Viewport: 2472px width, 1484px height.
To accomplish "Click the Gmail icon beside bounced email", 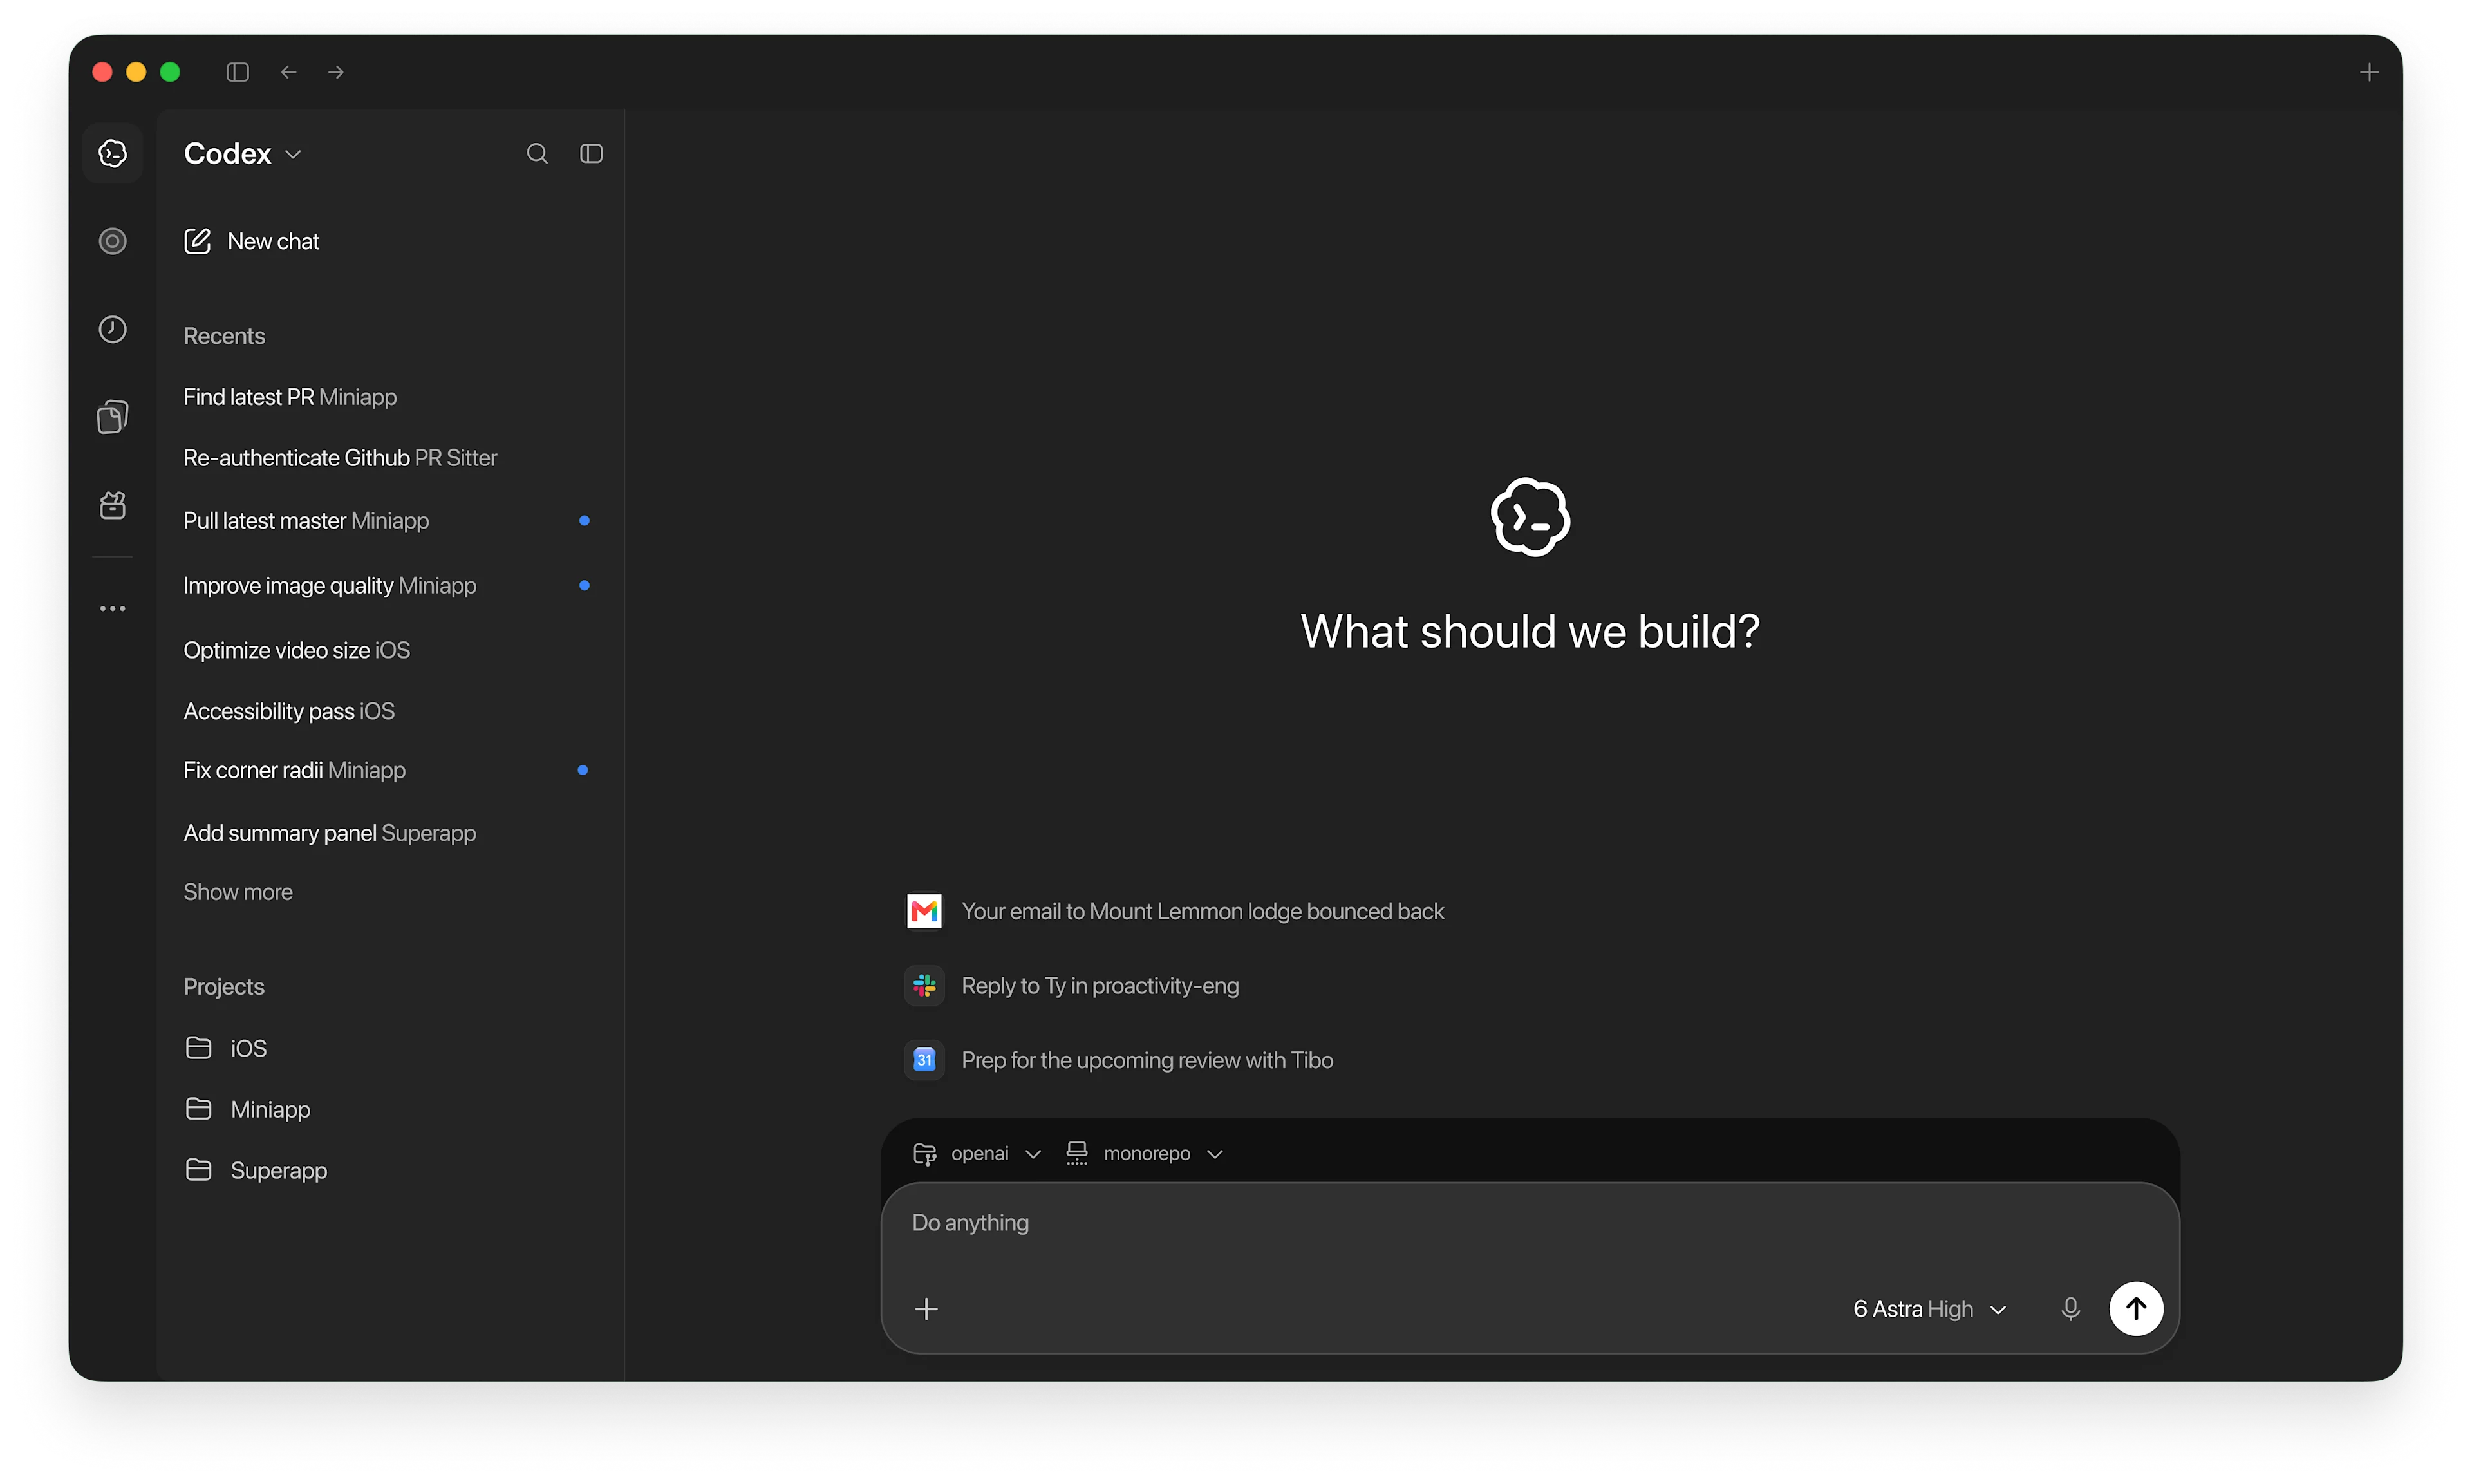I will coord(924,911).
